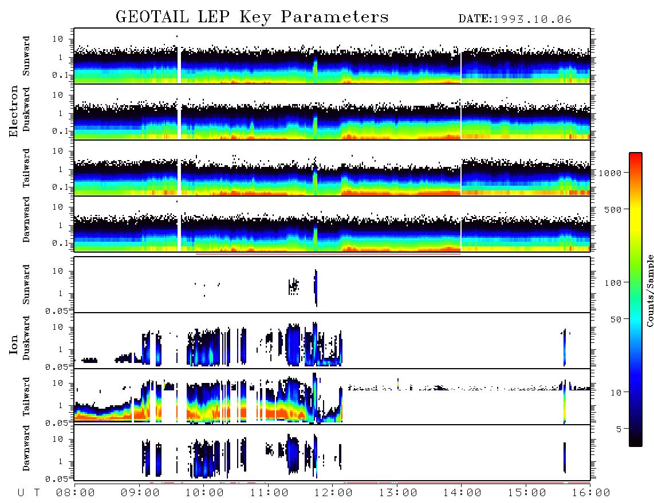This screenshot has height=503, width=654.
Task: Click the 15:00 time tick label
Action: coord(527,493)
